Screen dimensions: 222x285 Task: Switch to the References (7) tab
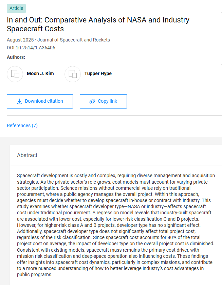click(x=22, y=125)
